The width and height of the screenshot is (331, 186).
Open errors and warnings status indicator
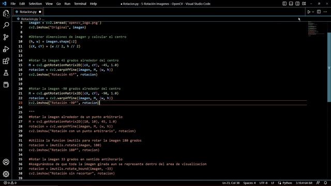(x=10, y=183)
